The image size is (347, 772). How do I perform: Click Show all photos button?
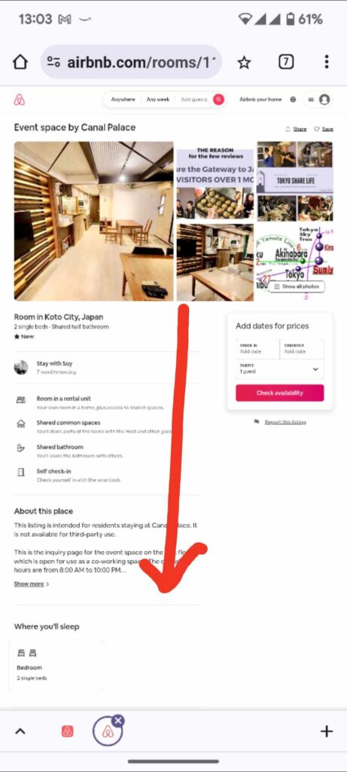click(x=297, y=286)
